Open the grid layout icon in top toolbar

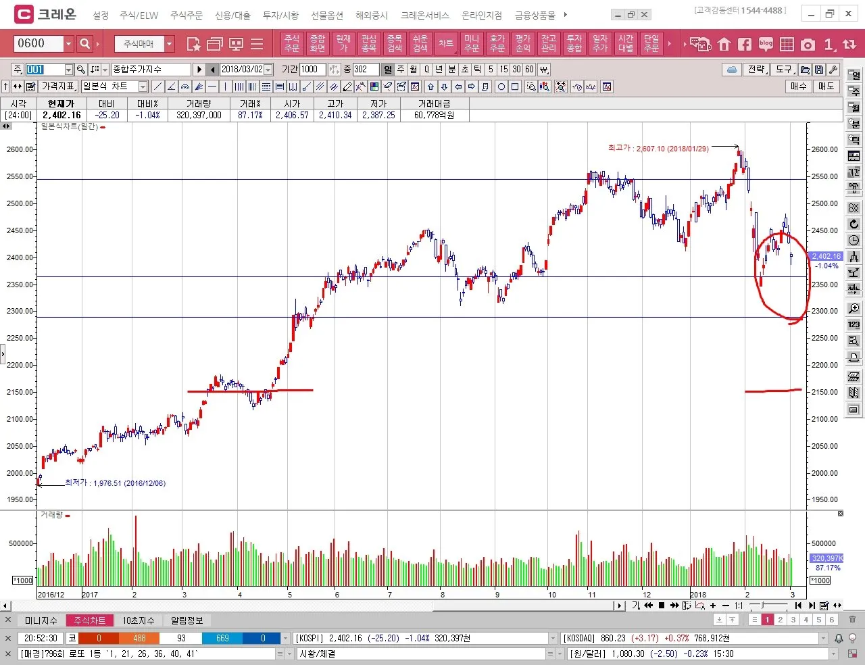tap(787, 45)
